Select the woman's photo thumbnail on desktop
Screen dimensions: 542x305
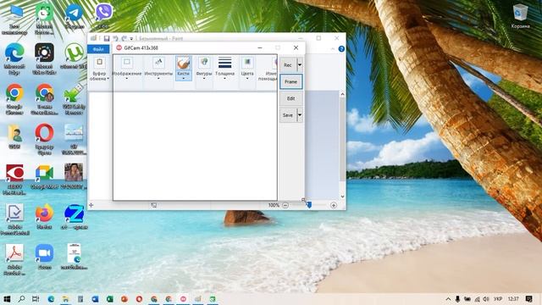point(74,177)
